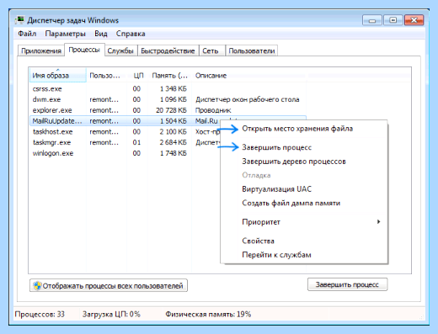Open the Вид menu
438x334 pixels.
click(x=101, y=34)
